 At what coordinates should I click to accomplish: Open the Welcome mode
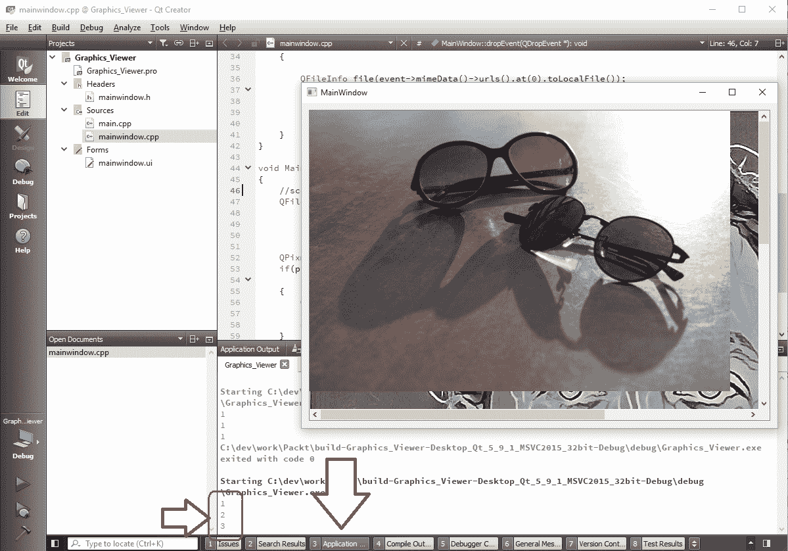22,69
